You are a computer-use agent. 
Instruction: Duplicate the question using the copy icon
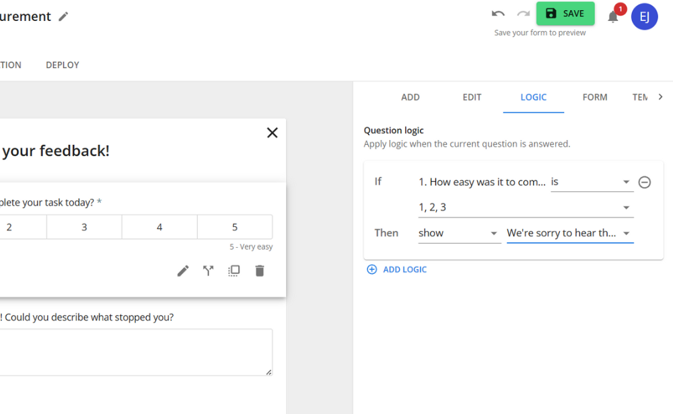coord(234,270)
